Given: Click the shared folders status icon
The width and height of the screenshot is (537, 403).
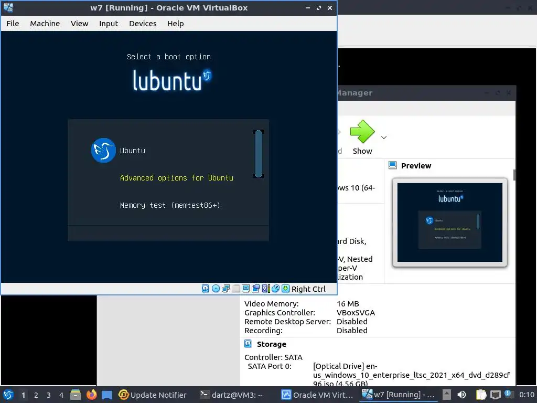Looking at the screenshot, I should [235, 289].
